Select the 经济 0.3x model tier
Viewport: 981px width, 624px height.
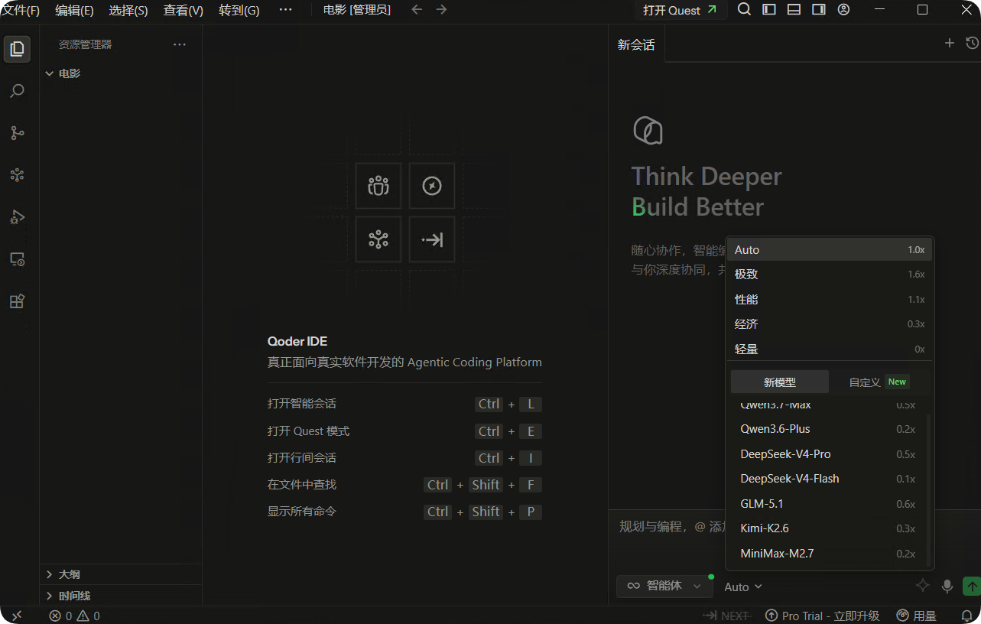click(x=830, y=324)
